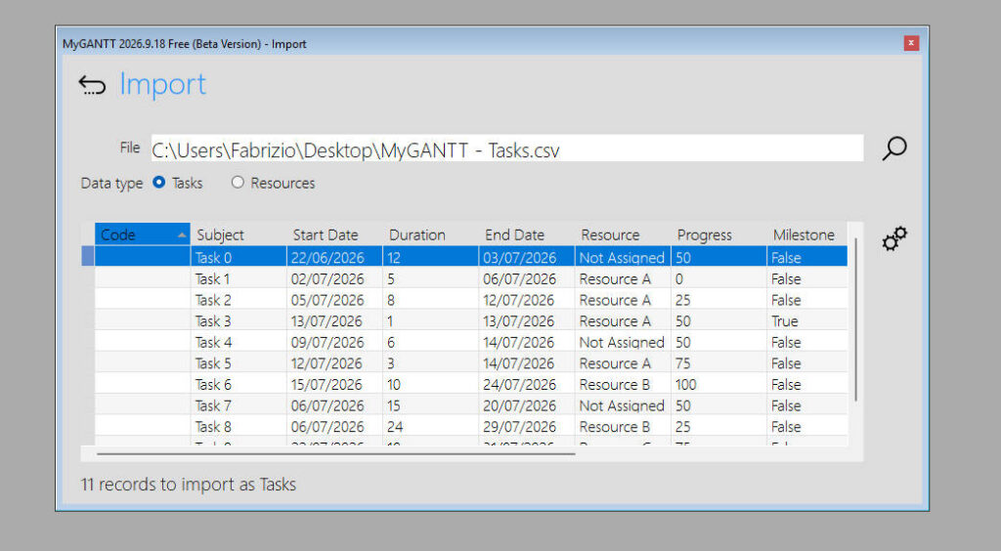1001x551 pixels.
Task: Close the Import window
Action: click(911, 43)
